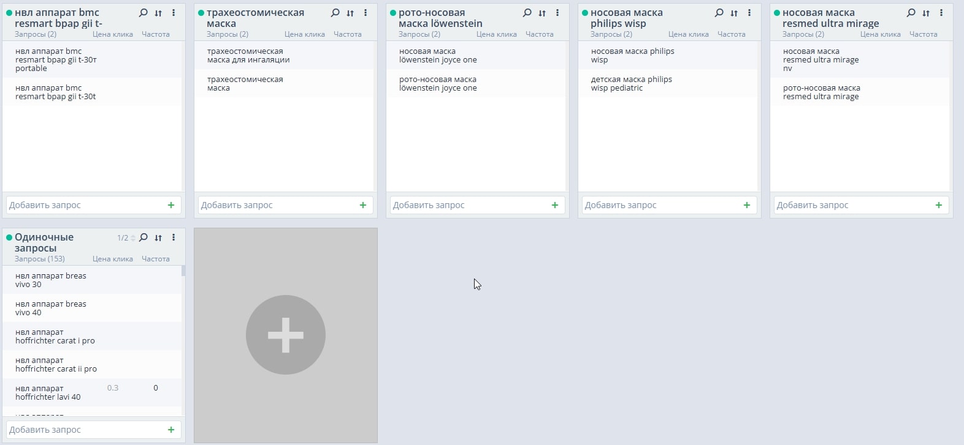Image resolution: width=964 pixels, height=445 pixels.
Task: Toggle status dot of носовая маска philips wisp
Action: [x=585, y=13]
